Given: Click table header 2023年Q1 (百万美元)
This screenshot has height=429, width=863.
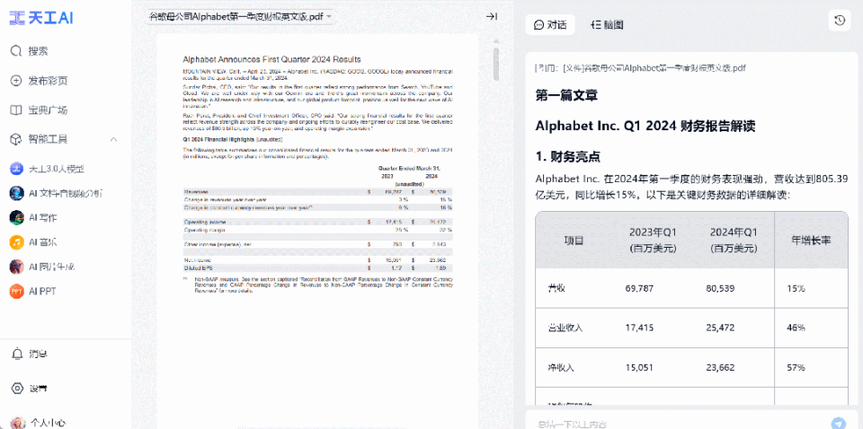Looking at the screenshot, I should tap(653, 241).
